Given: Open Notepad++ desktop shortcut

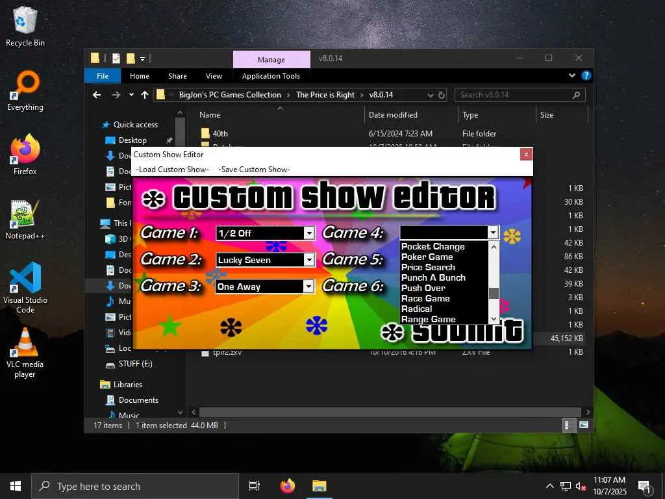Looking at the screenshot, I should pos(25,220).
